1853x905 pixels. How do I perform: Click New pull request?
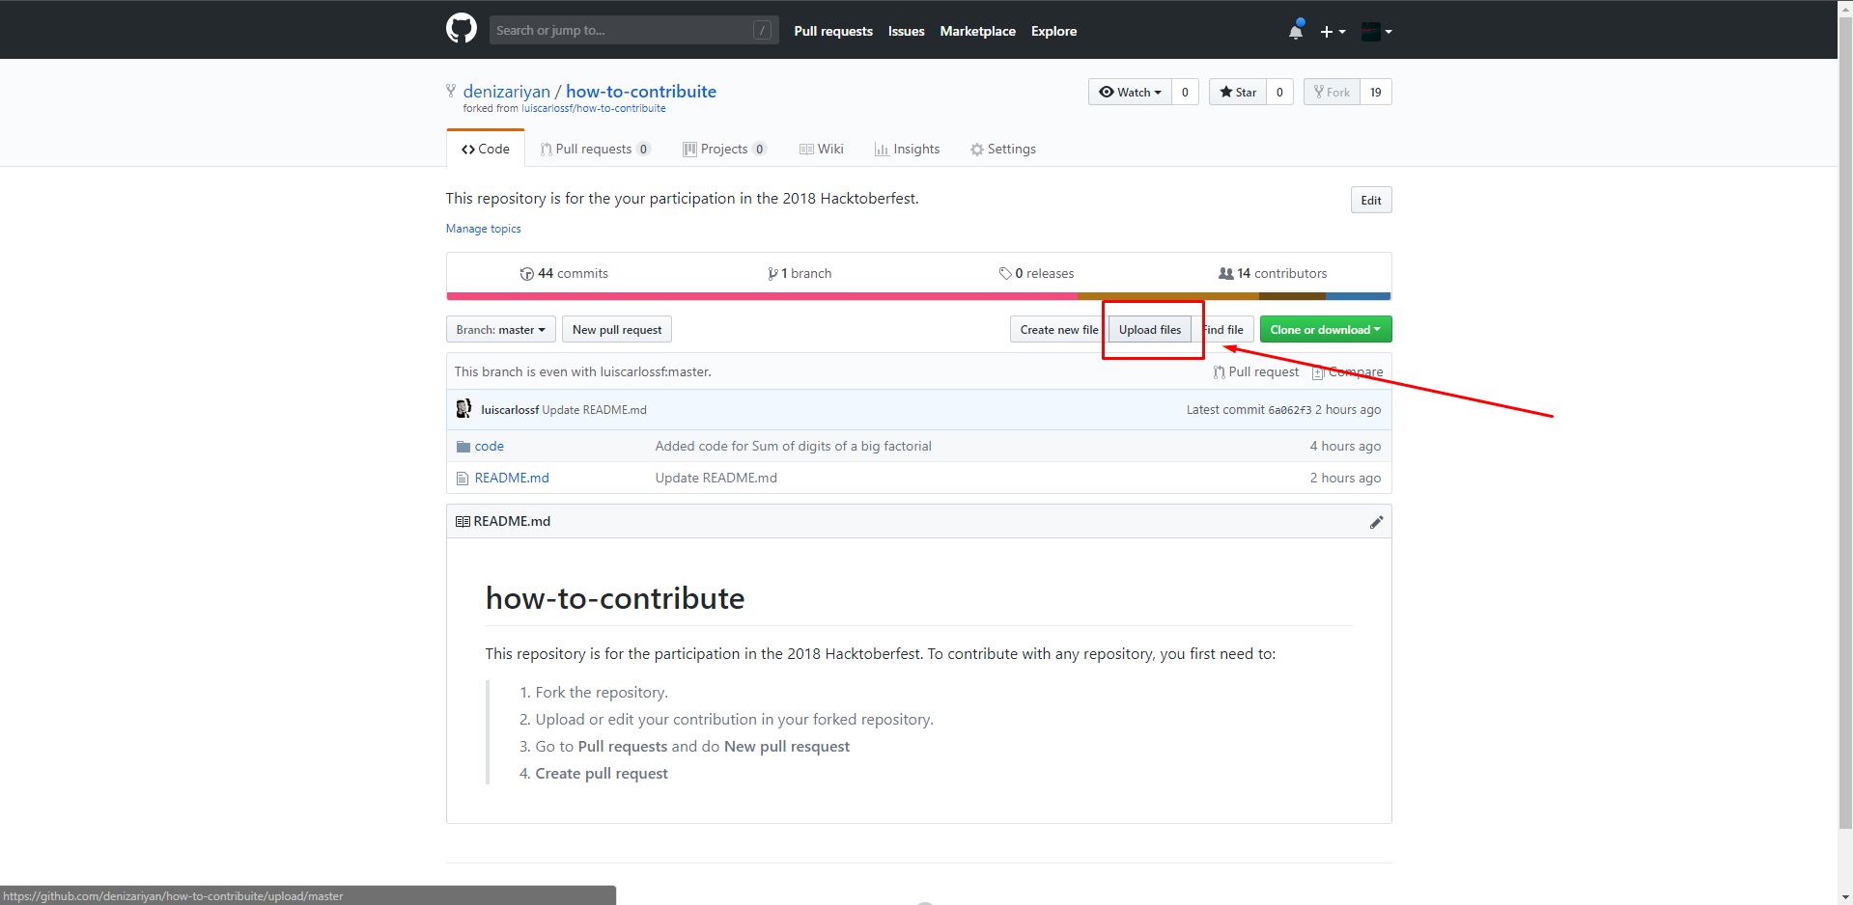pyautogui.click(x=617, y=329)
